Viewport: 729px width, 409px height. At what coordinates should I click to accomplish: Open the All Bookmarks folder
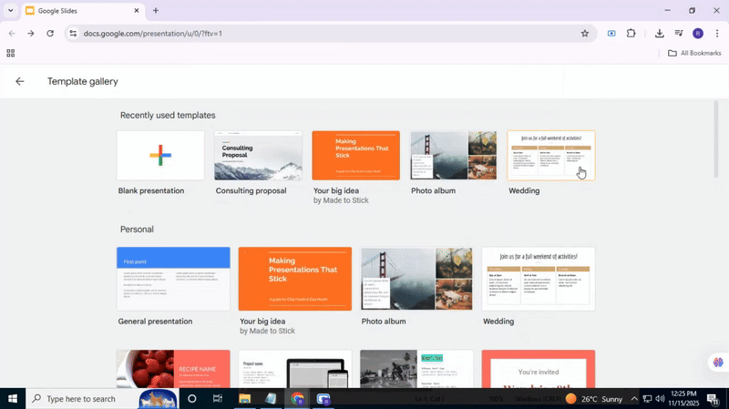pyautogui.click(x=694, y=54)
